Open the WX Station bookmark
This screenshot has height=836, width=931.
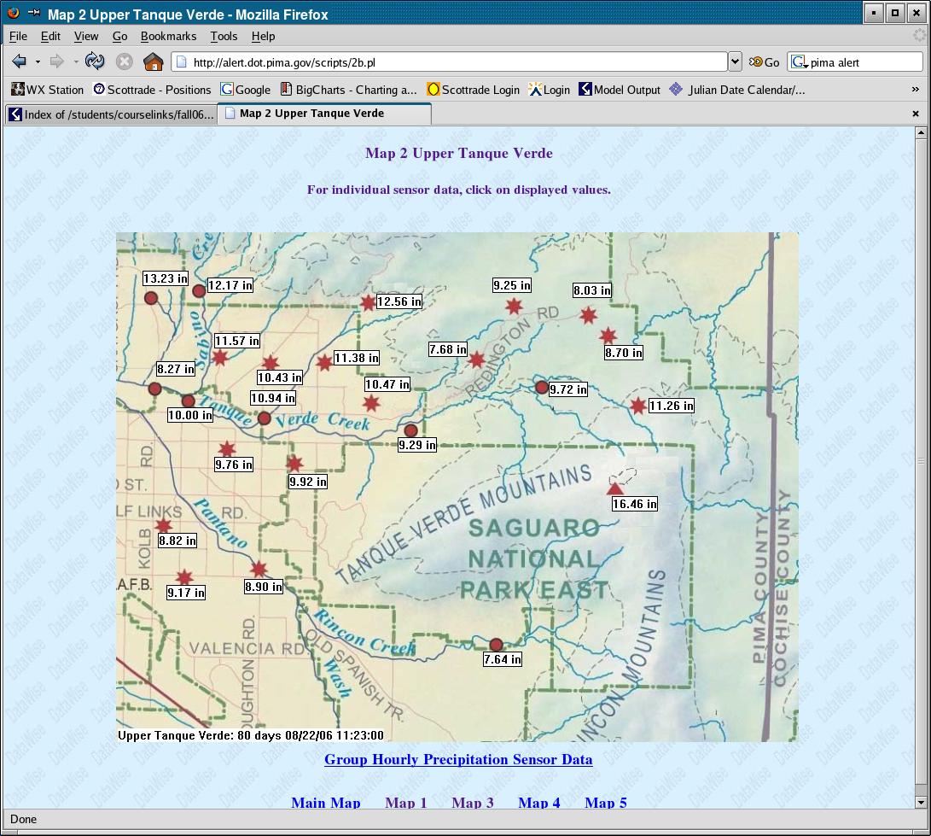tap(47, 90)
